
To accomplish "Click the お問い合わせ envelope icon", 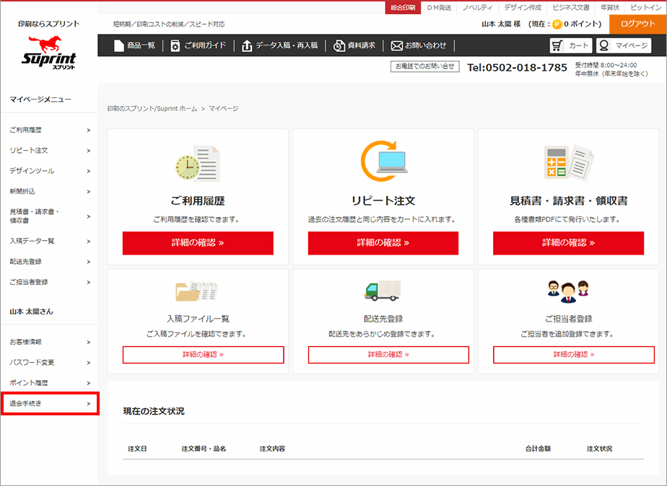I will [396, 46].
